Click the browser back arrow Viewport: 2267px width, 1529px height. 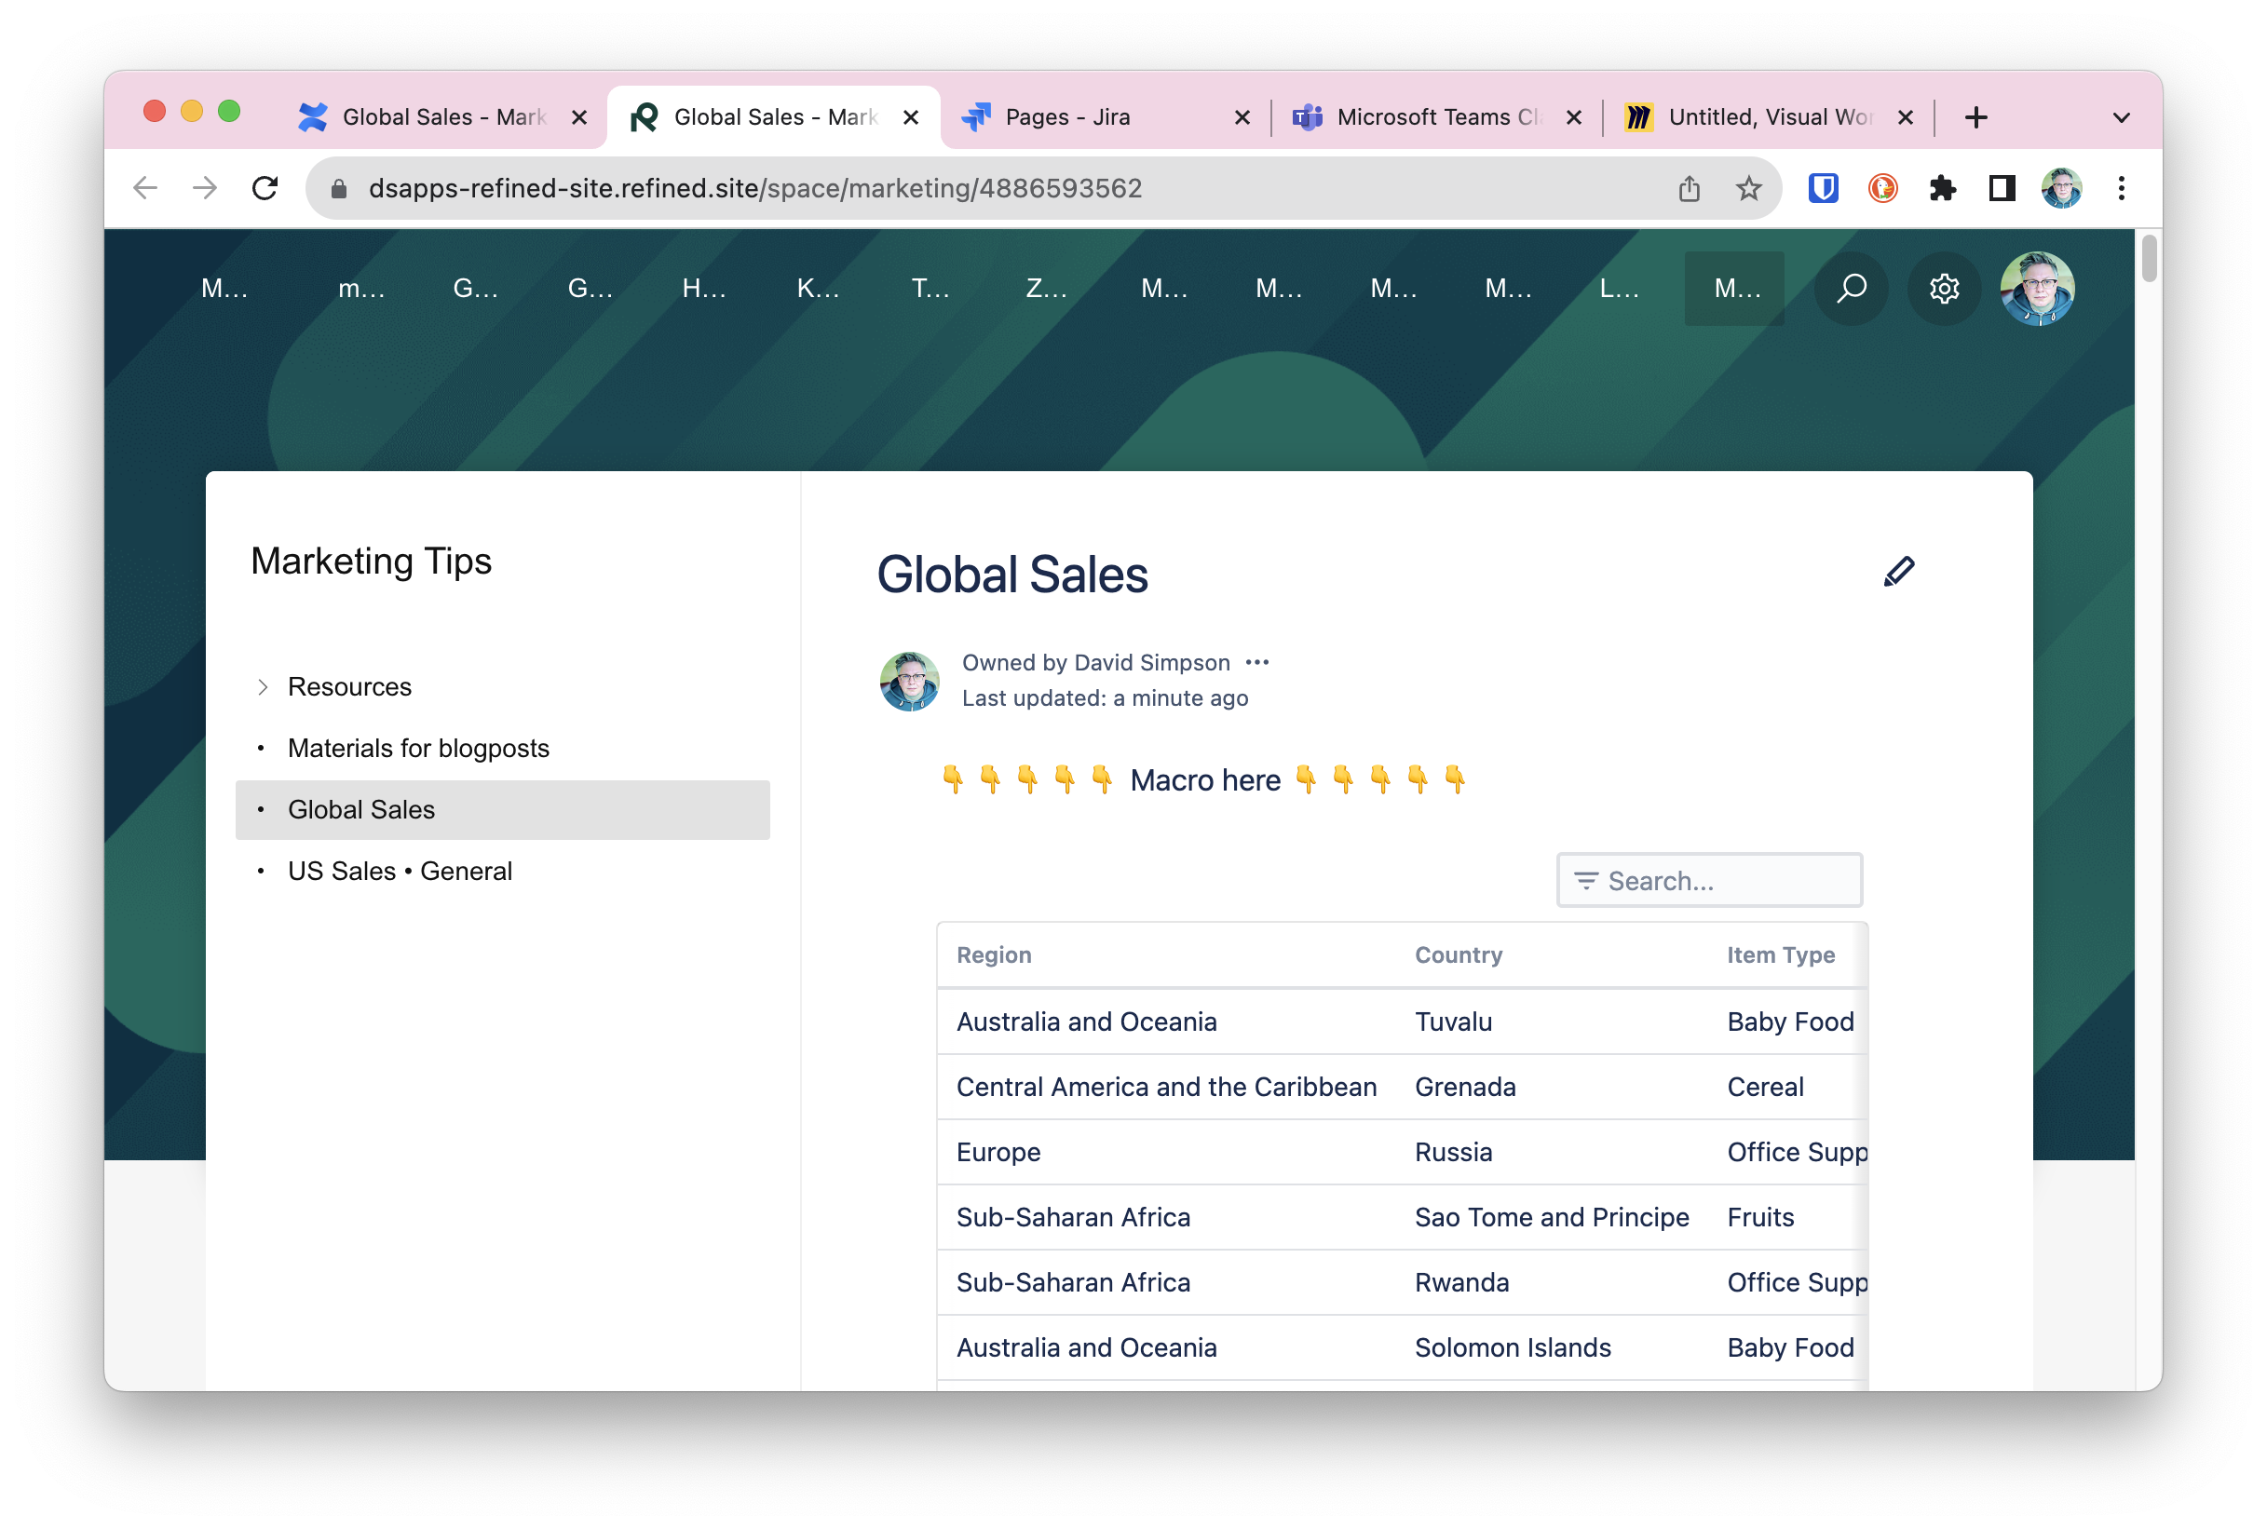pos(145,188)
